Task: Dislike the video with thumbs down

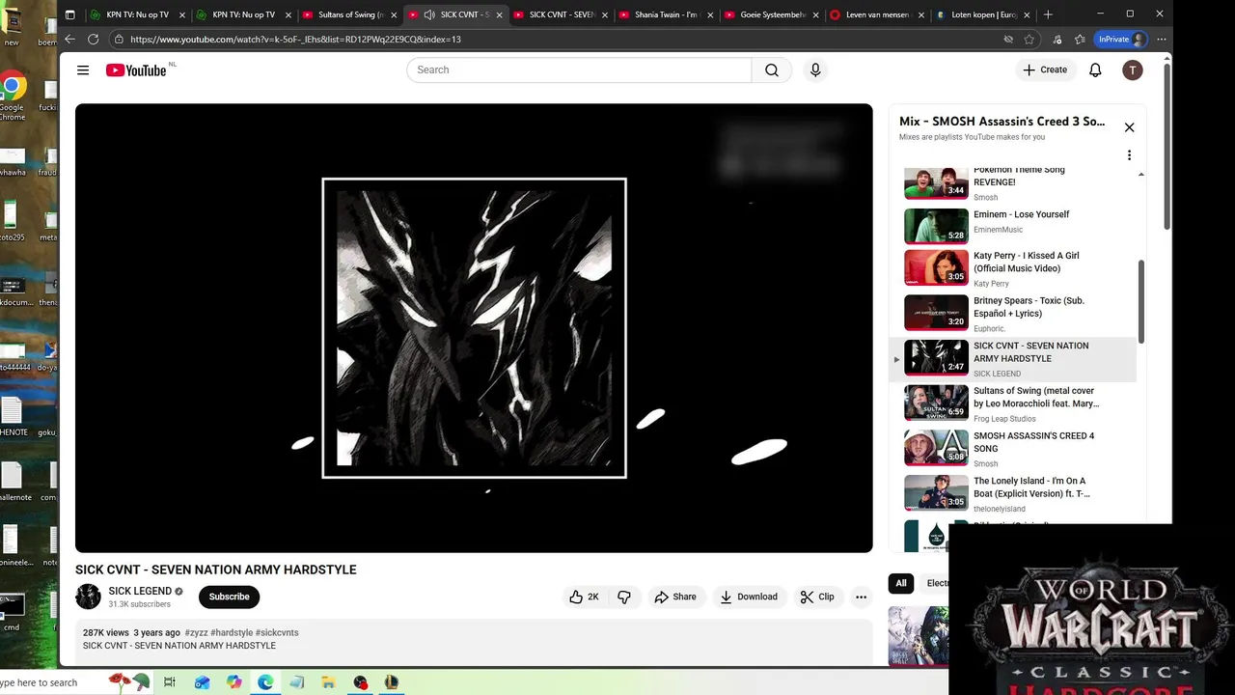Action: 624,597
